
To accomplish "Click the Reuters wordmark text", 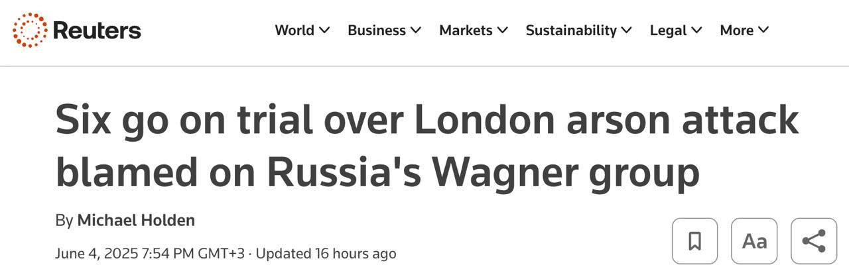I will coord(96,30).
